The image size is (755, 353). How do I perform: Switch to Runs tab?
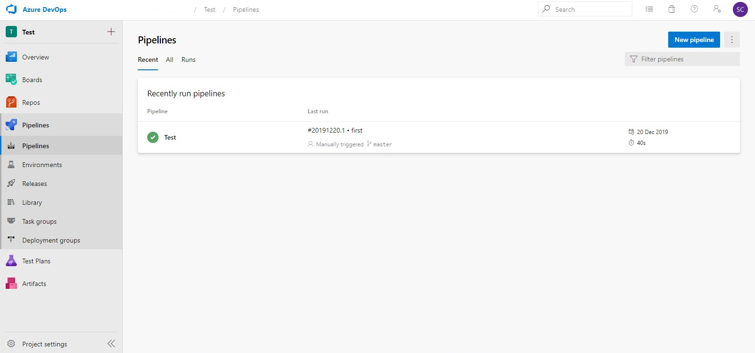click(188, 59)
